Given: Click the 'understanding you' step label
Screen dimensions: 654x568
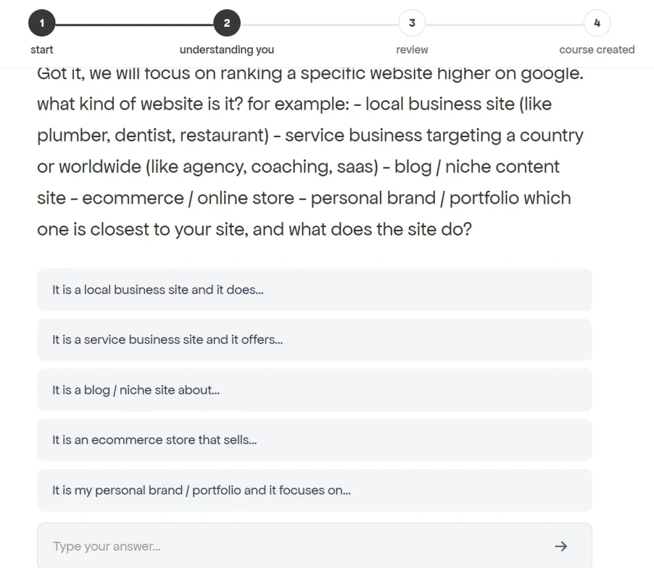Looking at the screenshot, I should [x=227, y=49].
